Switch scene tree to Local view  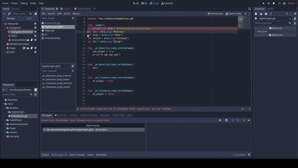click(29, 18)
